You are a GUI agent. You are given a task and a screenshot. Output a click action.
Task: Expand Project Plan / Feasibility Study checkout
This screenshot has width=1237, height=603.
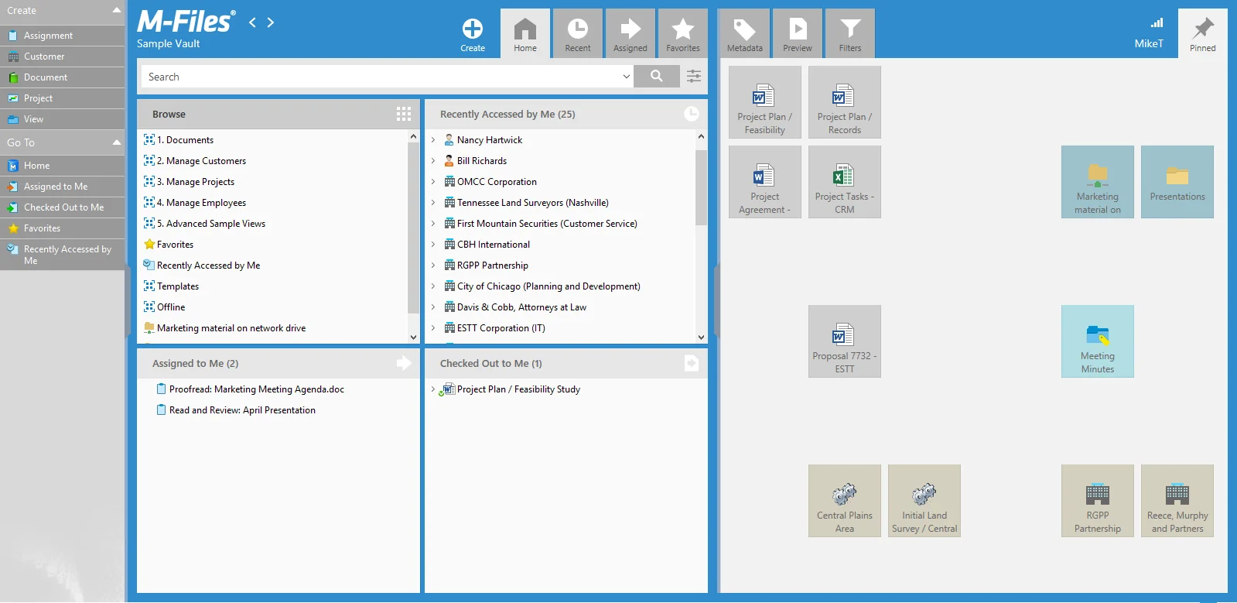point(433,389)
